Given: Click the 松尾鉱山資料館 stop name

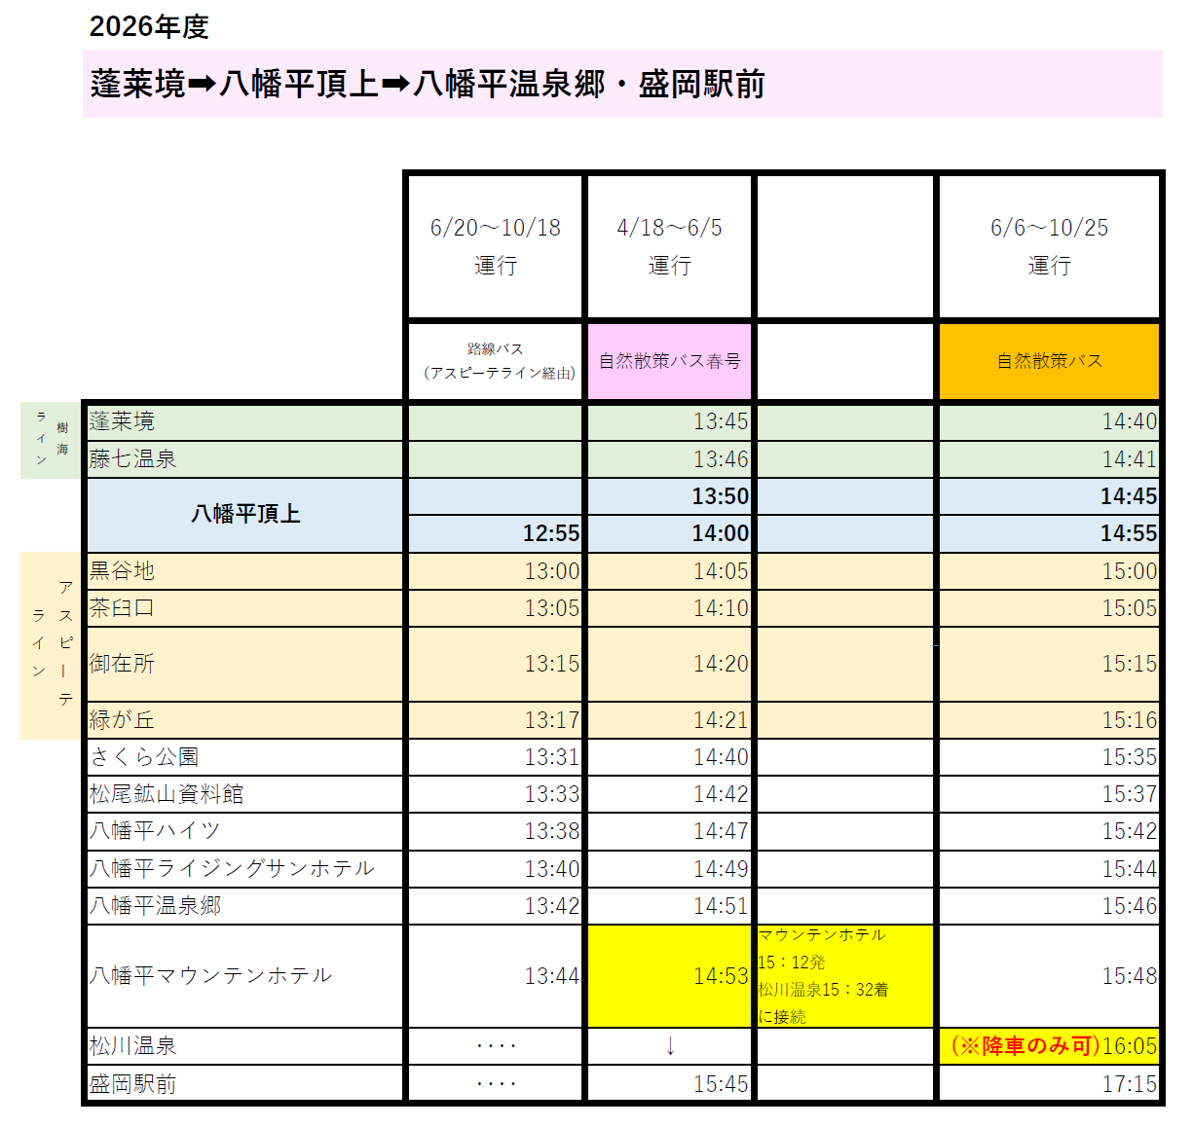Looking at the screenshot, I should tap(167, 794).
